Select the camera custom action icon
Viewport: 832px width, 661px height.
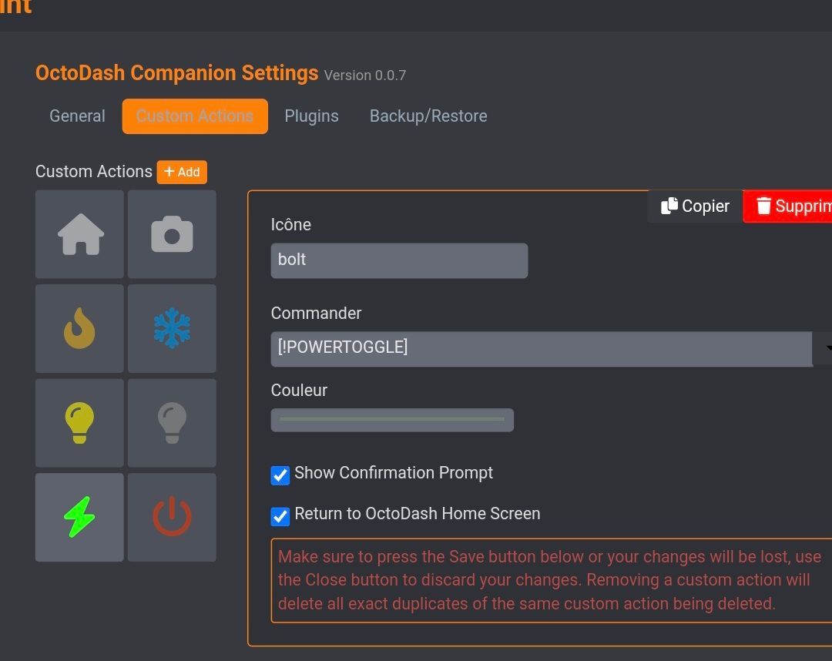pos(172,234)
